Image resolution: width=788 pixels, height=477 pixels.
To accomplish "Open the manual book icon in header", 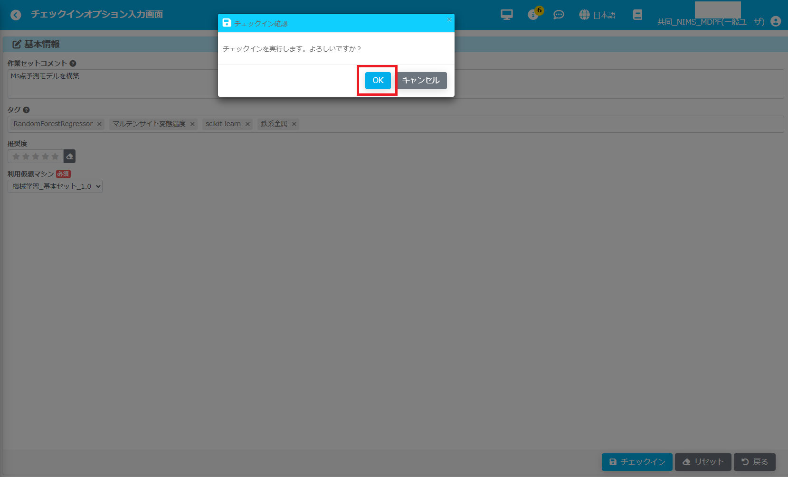I will (637, 15).
